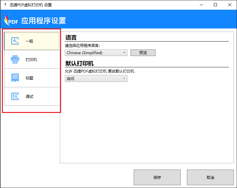Image resolution: width=237 pixels, height=188 pixels.
Task: Open the bookmark icon section 标题
Action: [x=15, y=78]
